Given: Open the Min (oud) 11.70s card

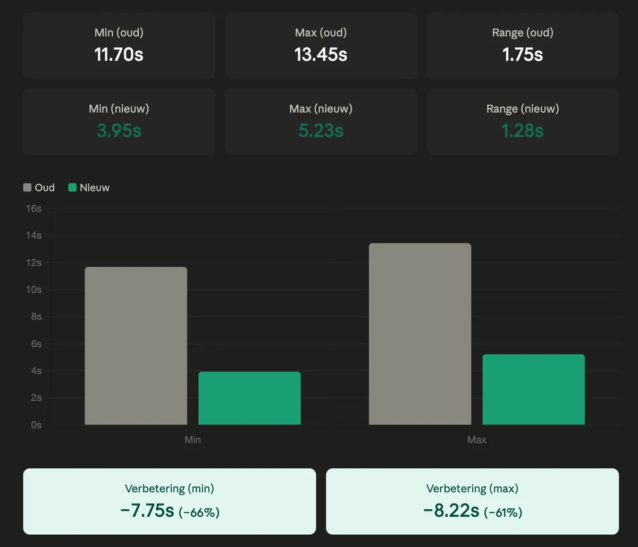Looking at the screenshot, I should pyautogui.click(x=119, y=46).
